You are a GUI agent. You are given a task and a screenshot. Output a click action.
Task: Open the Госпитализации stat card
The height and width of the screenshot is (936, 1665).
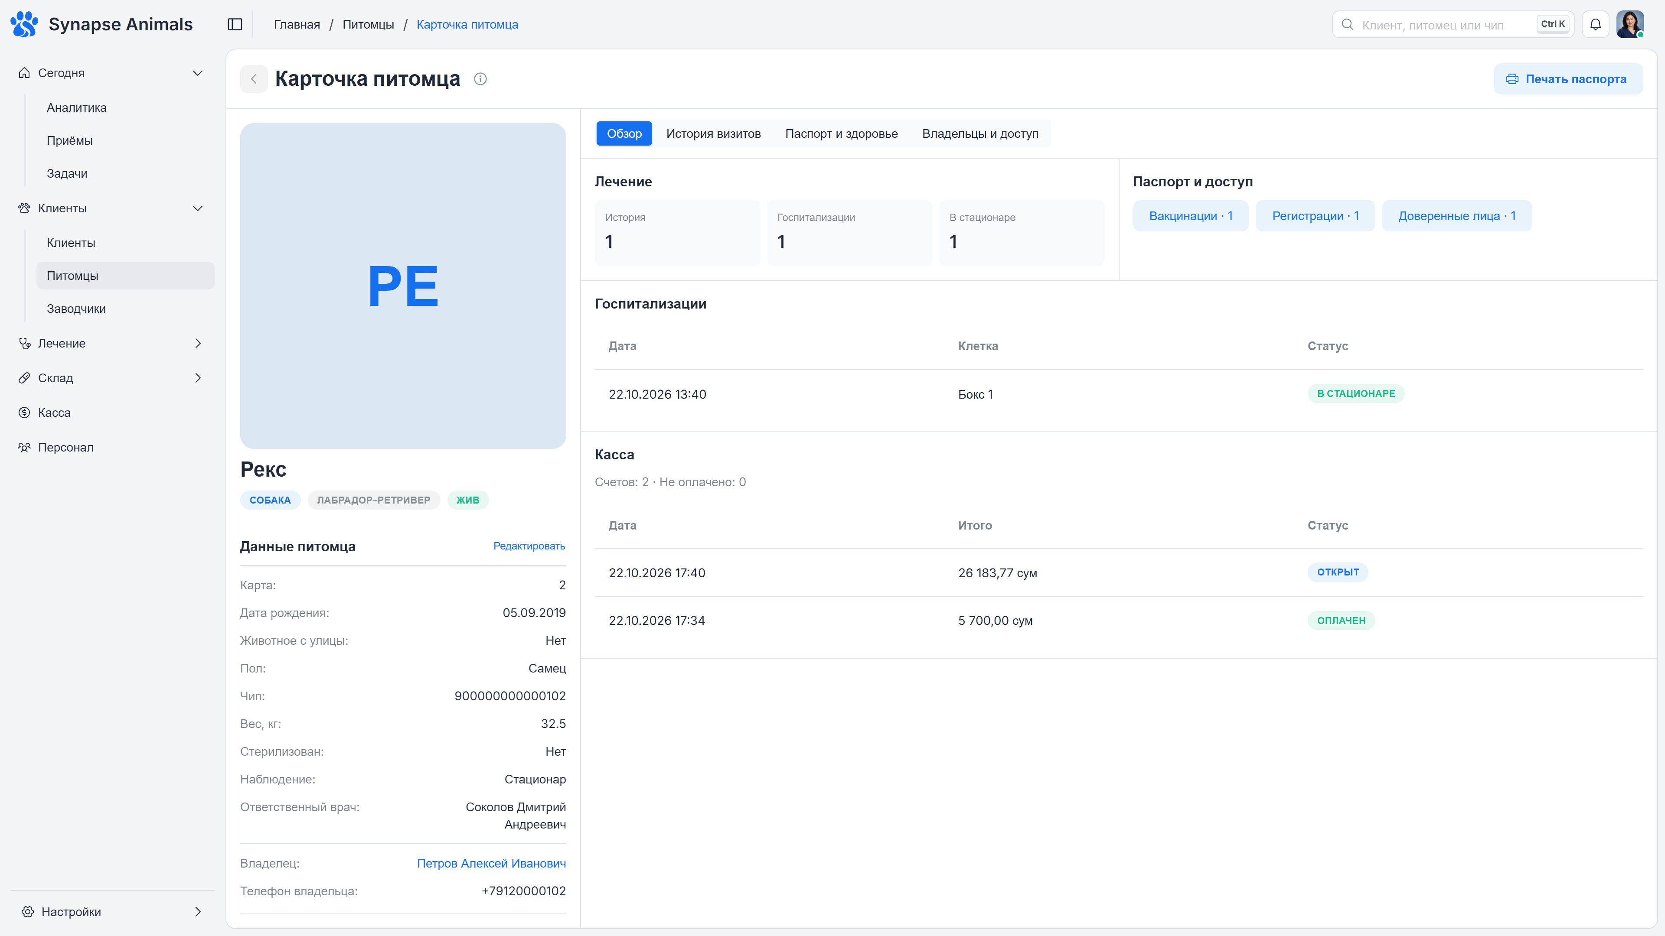[x=849, y=233]
